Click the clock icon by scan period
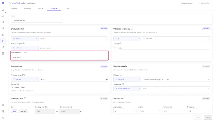This screenshot has height=121, width=215. pos(12,87)
